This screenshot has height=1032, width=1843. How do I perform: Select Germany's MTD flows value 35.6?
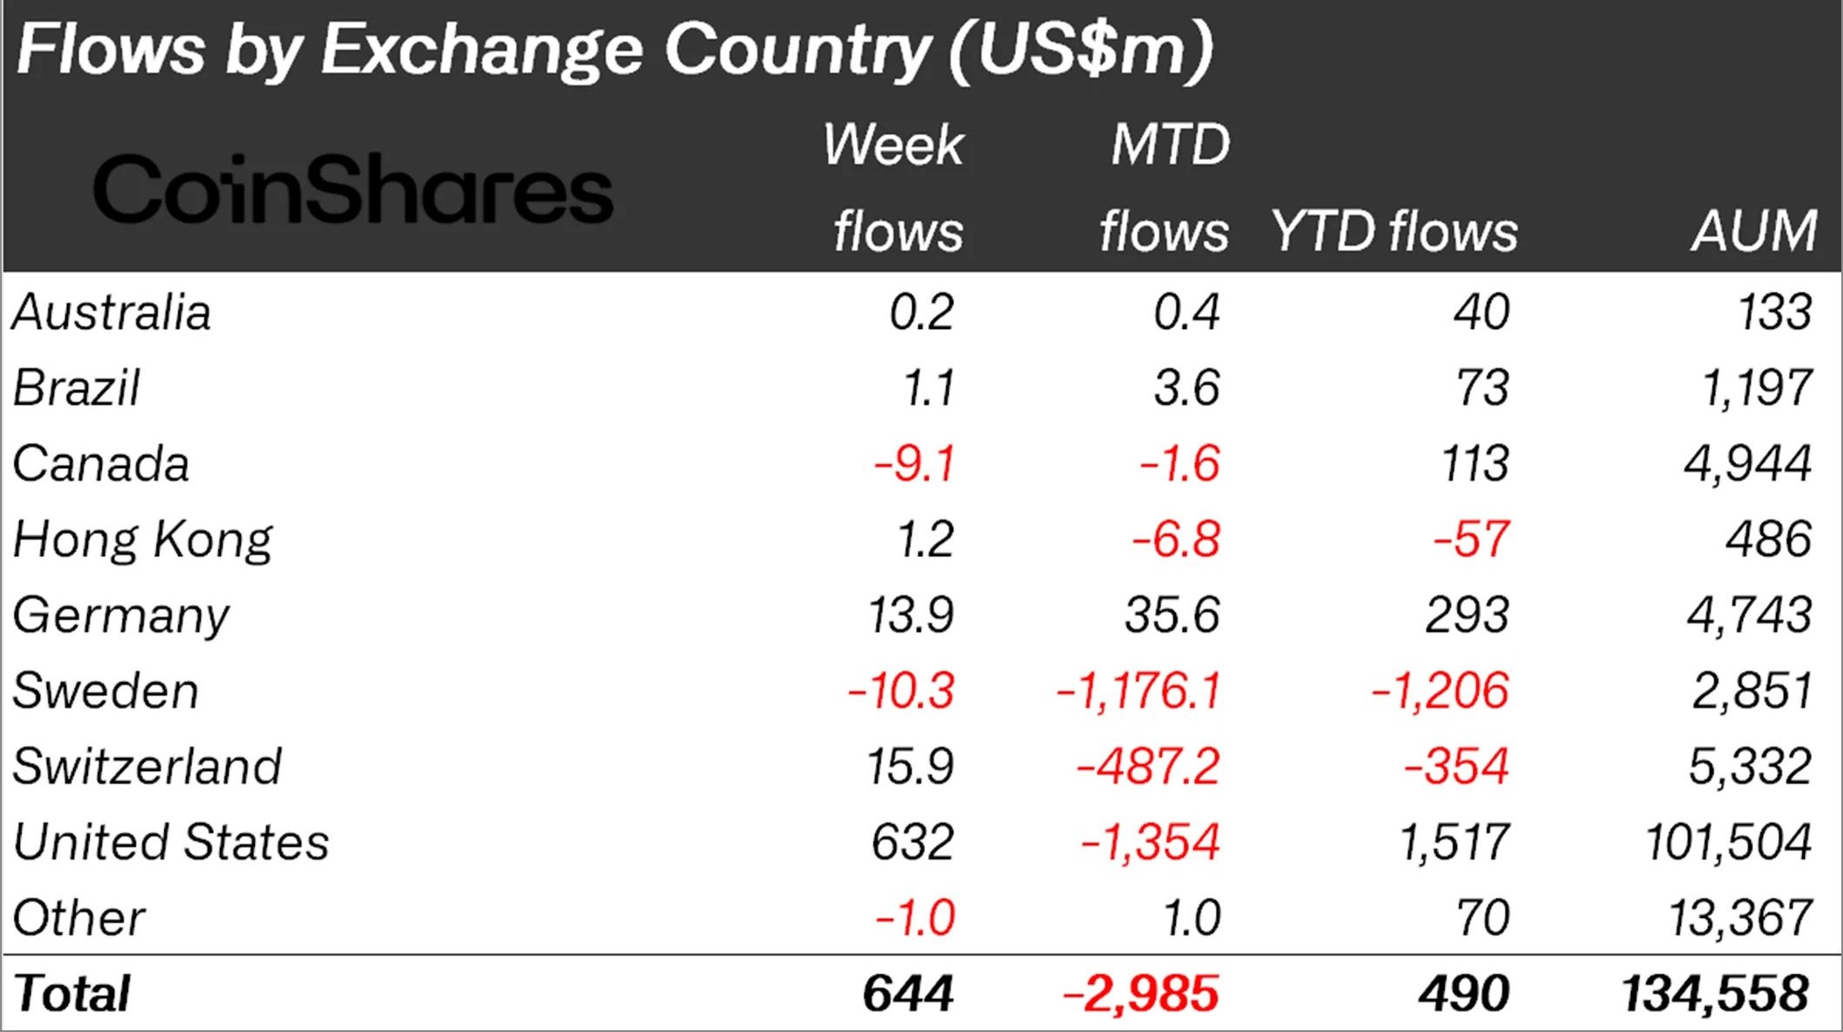pyautogui.click(x=1172, y=615)
